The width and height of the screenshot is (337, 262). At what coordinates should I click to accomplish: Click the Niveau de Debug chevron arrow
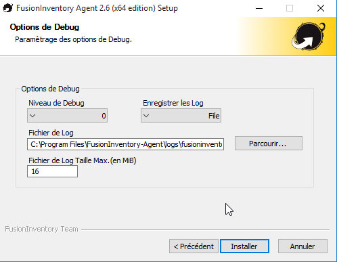pyautogui.click(x=32, y=116)
